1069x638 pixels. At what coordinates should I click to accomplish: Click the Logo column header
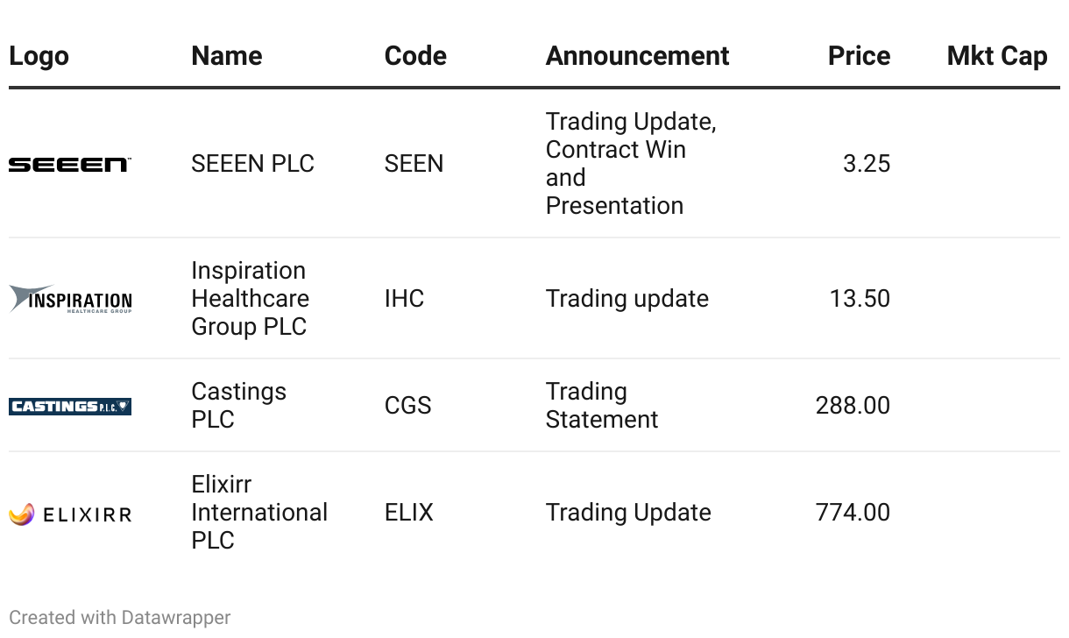(x=39, y=56)
